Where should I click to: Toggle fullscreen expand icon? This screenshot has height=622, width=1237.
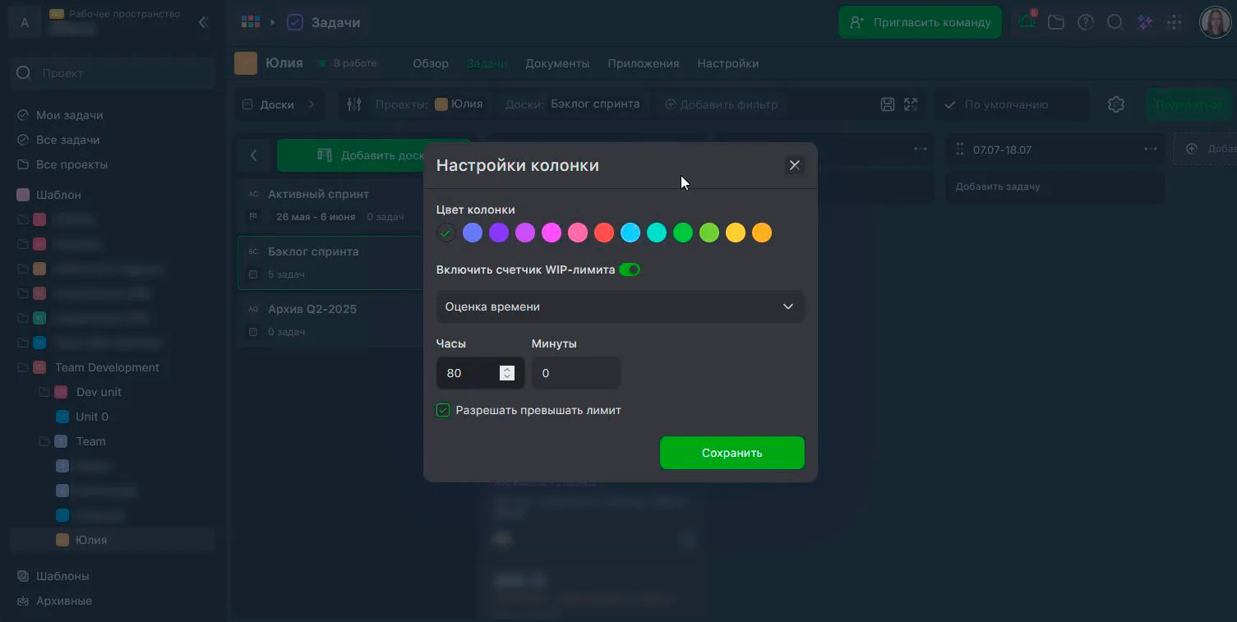click(x=911, y=104)
